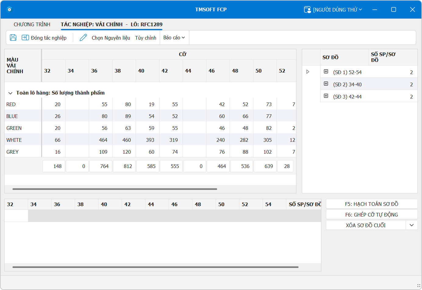Click the Đóng tác nghiệp exit icon
This screenshot has width=422, height=290.
[x=25, y=38]
